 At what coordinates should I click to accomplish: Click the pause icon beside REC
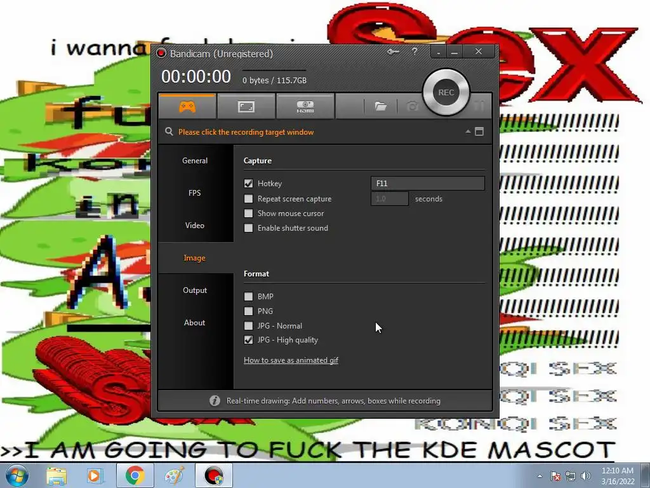tap(480, 107)
